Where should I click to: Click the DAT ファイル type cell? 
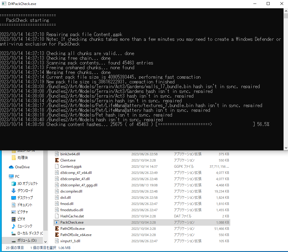coord(183,216)
